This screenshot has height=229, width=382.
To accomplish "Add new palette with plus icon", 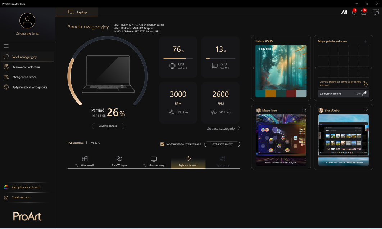I will click(x=365, y=41).
